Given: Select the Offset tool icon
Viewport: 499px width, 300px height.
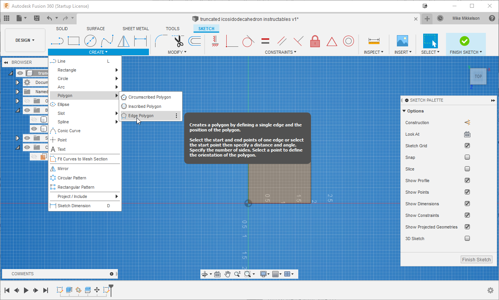Looking at the screenshot, I should 195,40.
